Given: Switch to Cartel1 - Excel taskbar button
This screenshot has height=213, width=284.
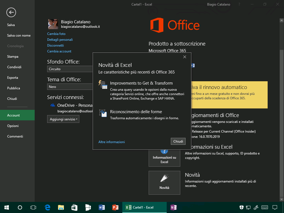Looking at the screenshot, I should 144,207.
